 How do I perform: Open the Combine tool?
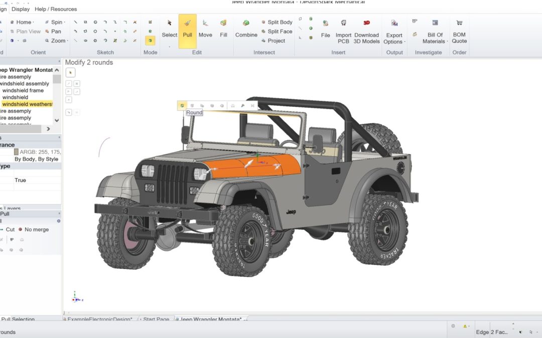tap(246, 28)
